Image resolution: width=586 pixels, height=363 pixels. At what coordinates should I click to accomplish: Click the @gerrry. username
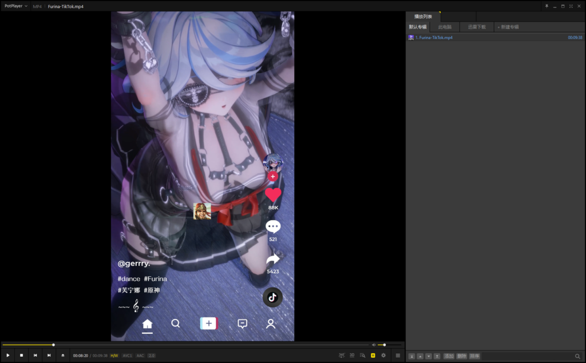click(134, 264)
